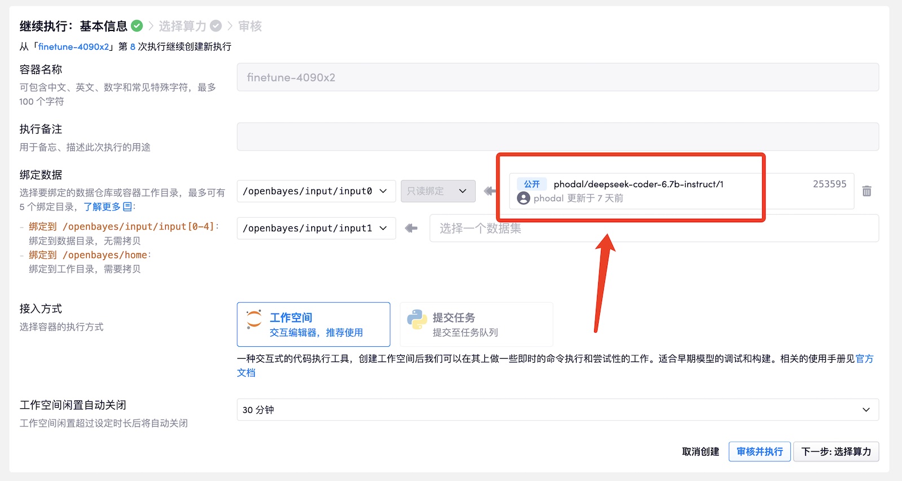This screenshot has width=902, height=481.
Task: Go to the 审核 step
Action: [250, 26]
